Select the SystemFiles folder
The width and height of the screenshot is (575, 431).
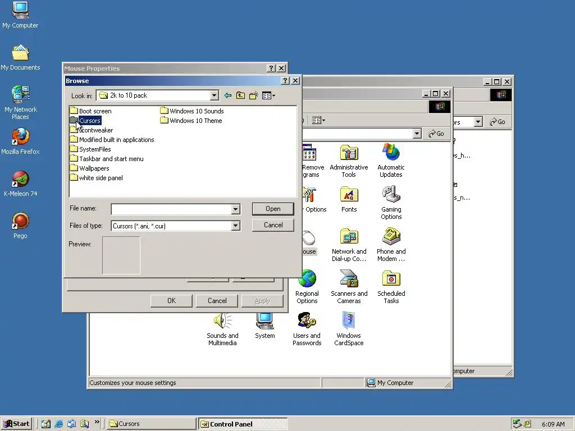point(90,149)
